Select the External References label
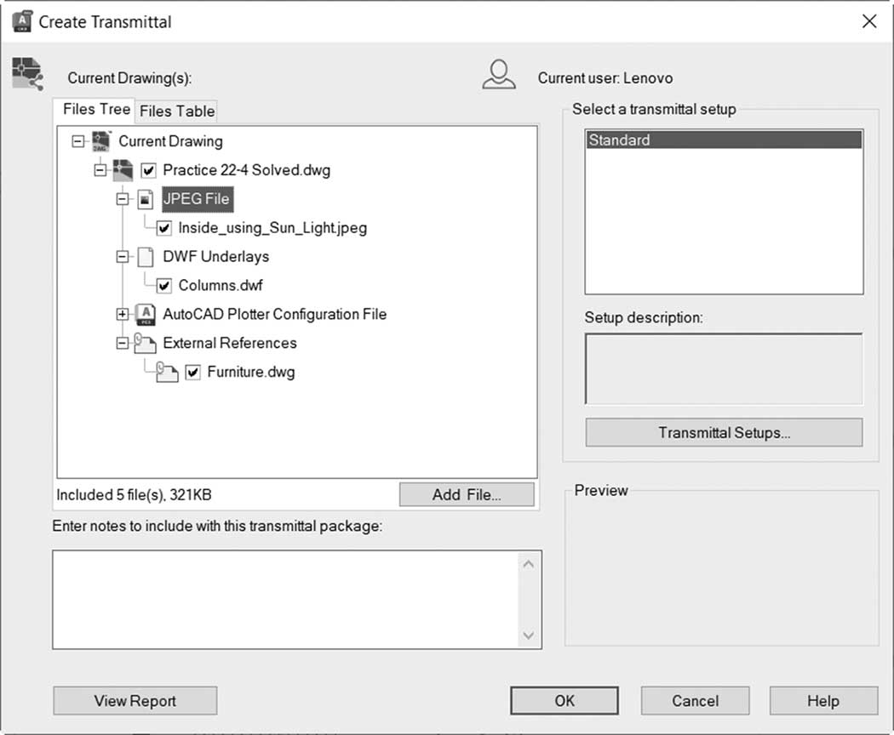Viewport: 894px width, 735px height. coord(230,343)
